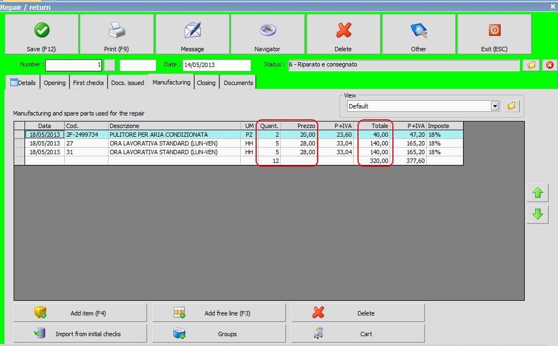
Task: Click the Imposte column header
Action: coord(445,126)
